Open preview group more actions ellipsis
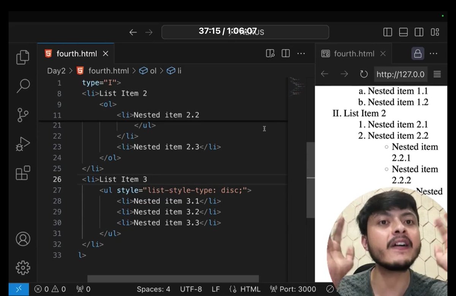 (x=434, y=54)
